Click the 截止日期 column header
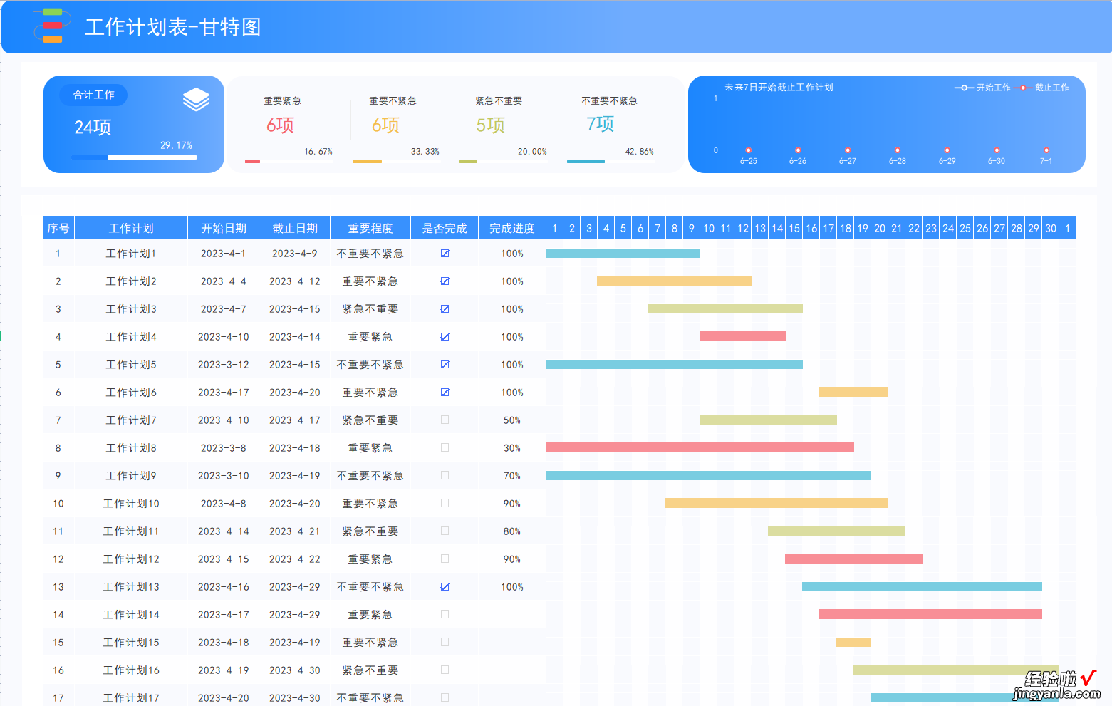Image resolution: width=1112 pixels, height=706 pixels. (295, 228)
